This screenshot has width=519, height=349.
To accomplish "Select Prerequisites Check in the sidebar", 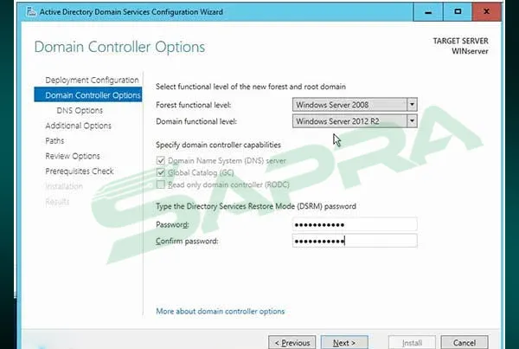I will point(79,171).
